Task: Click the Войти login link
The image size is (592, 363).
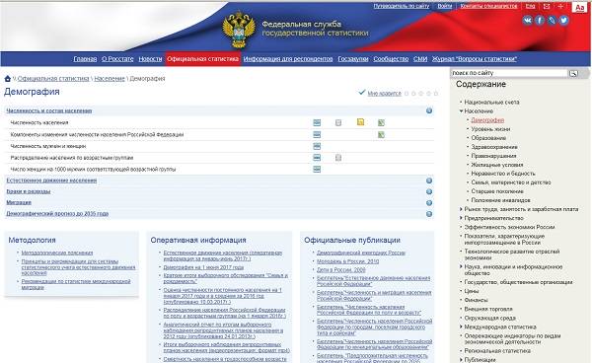Action: coord(445,6)
